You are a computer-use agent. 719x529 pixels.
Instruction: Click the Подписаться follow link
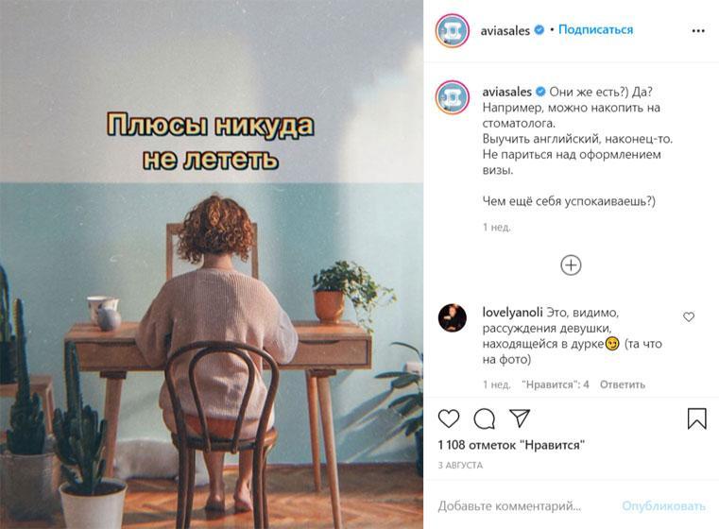pyautogui.click(x=595, y=30)
